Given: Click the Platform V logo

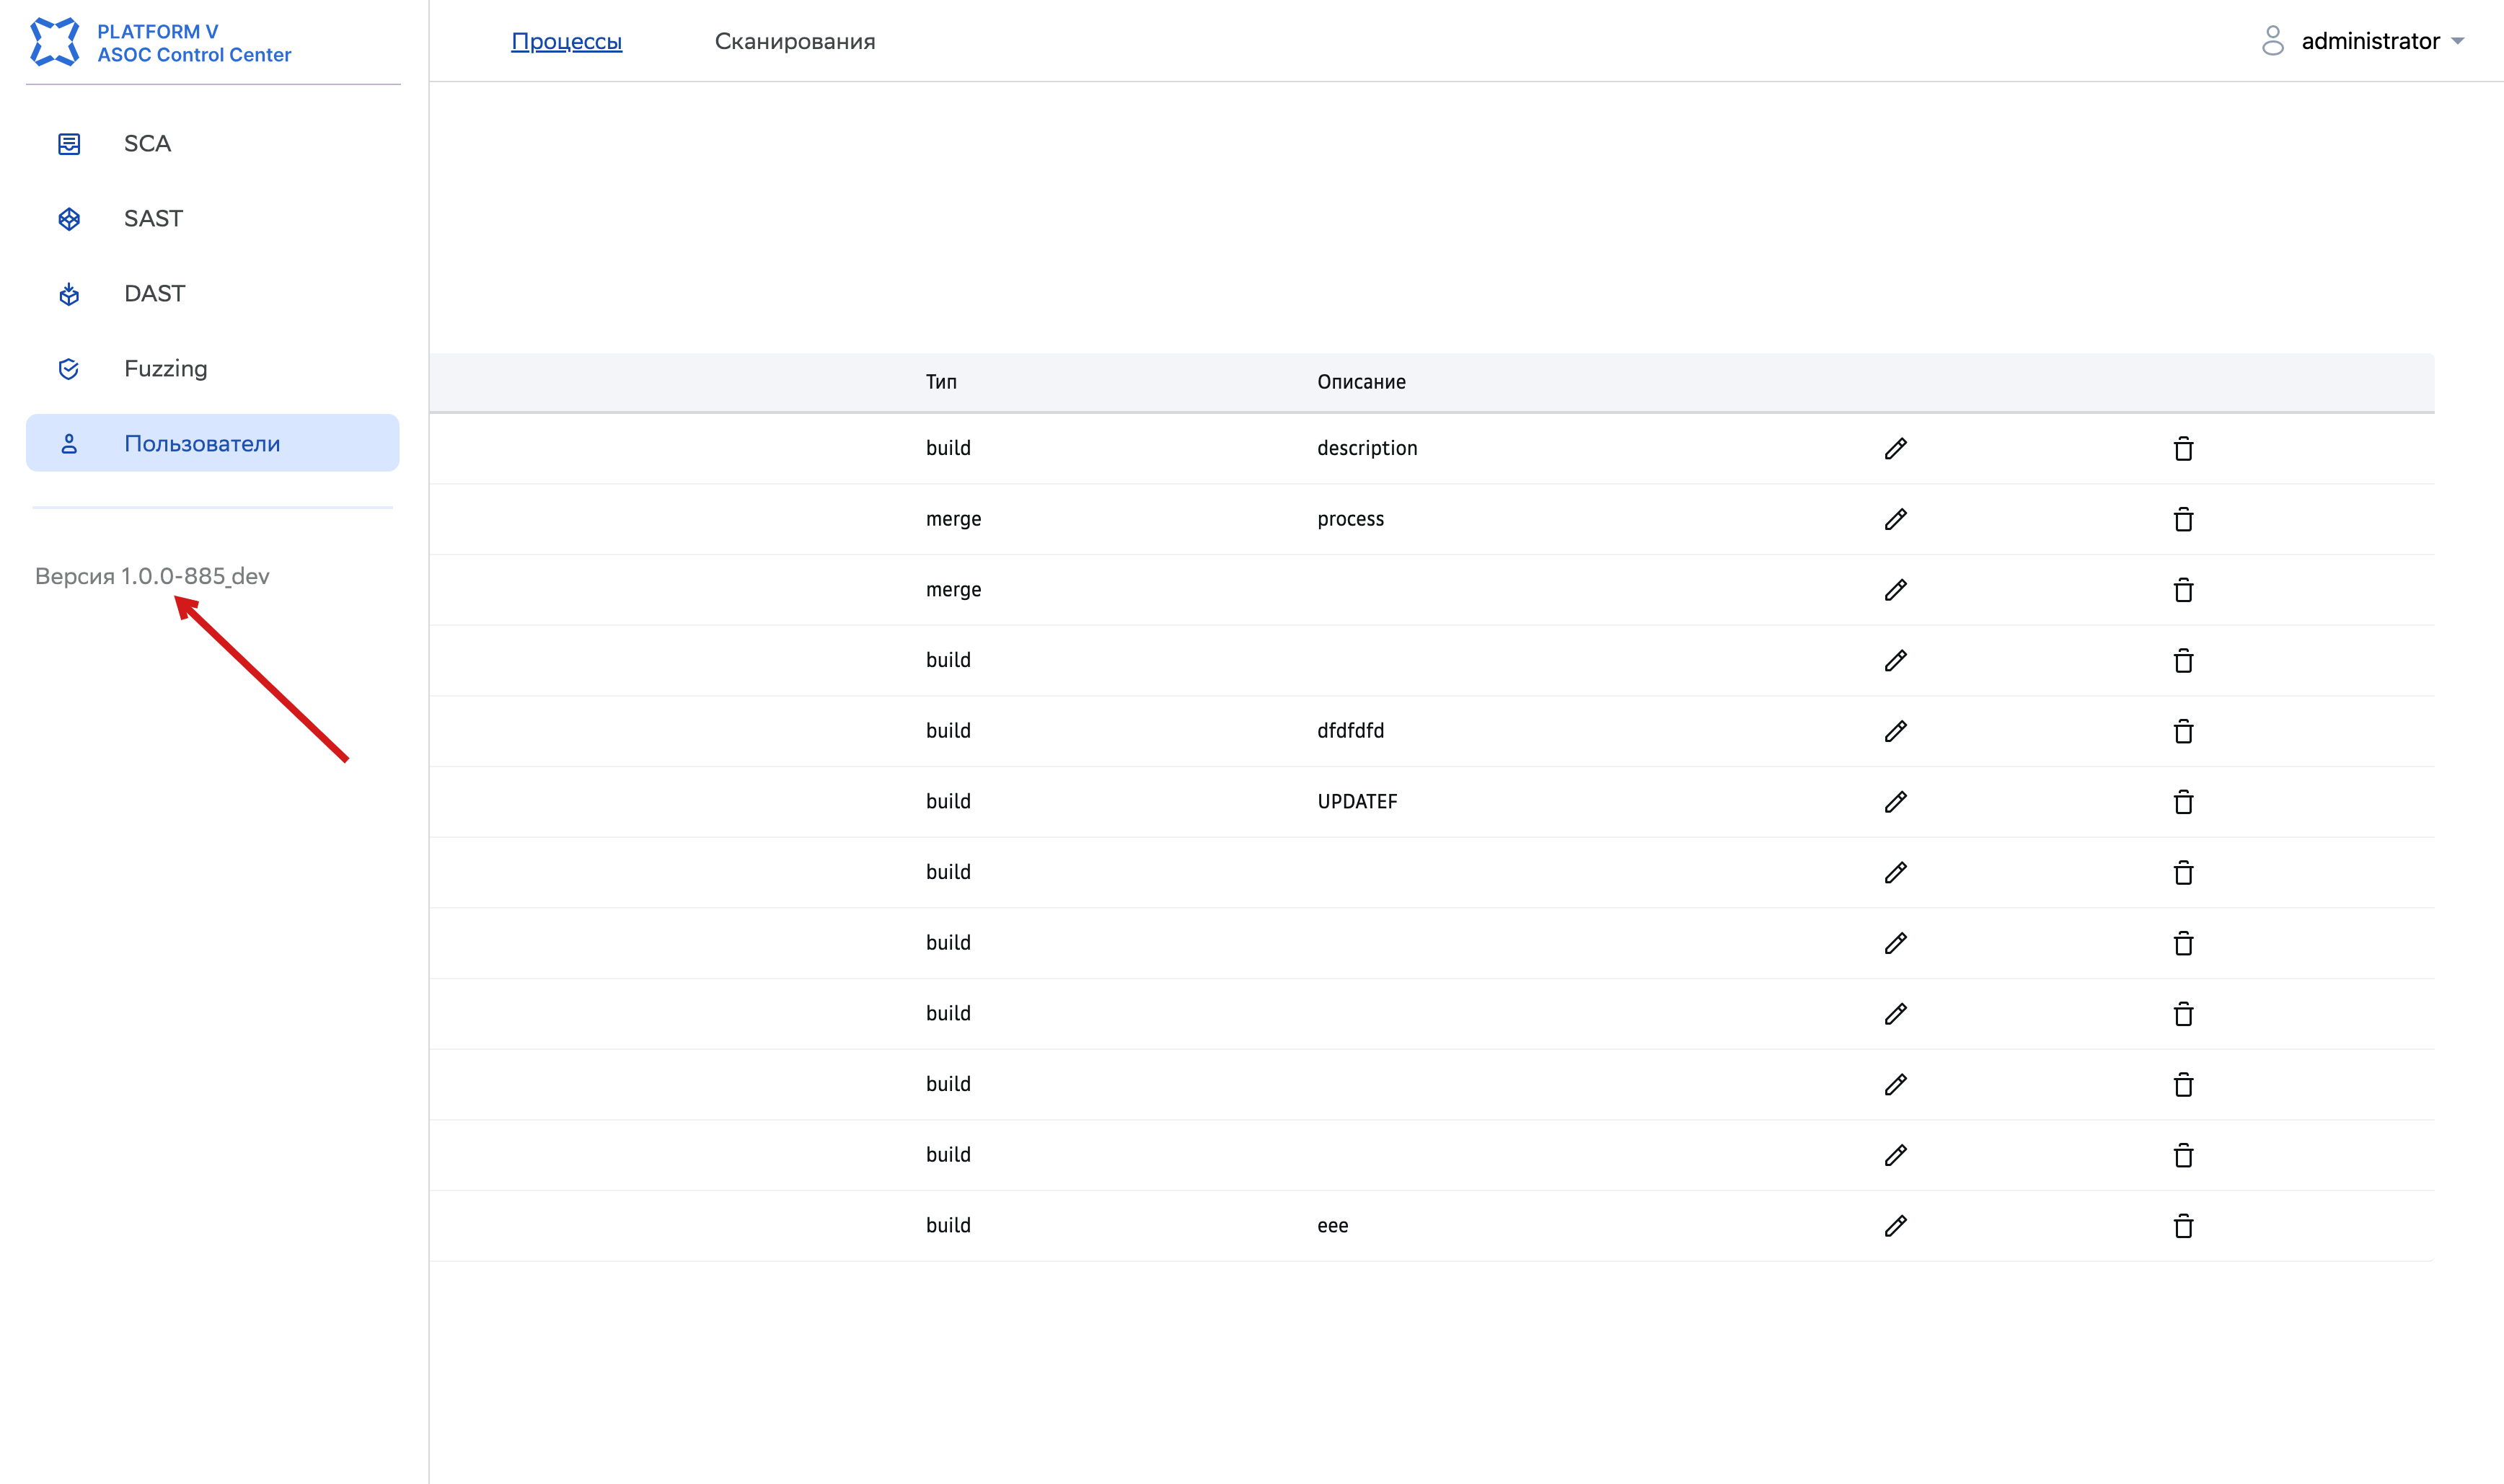Looking at the screenshot, I should pos(55,42).
